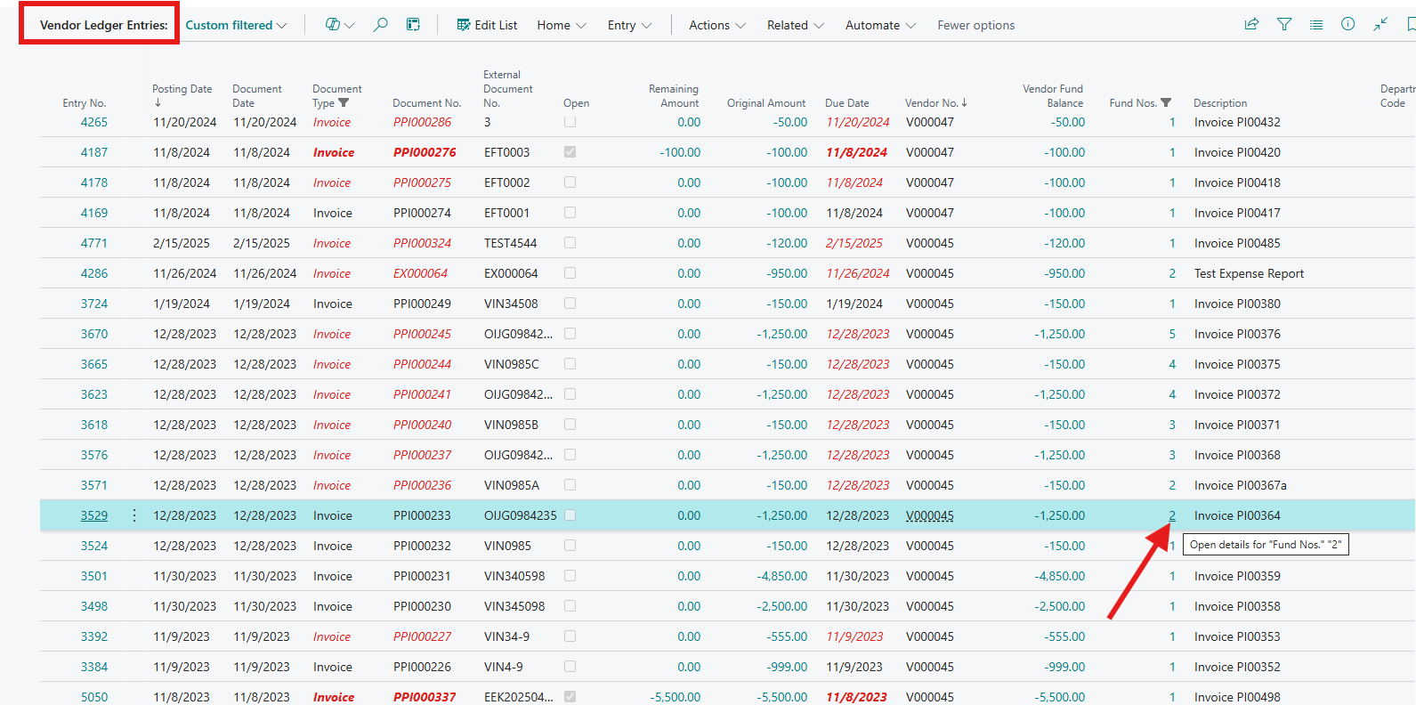The image size is (1416, 705).
Task: Open the Copilot dropdown icon
Action: click(339, 25)
